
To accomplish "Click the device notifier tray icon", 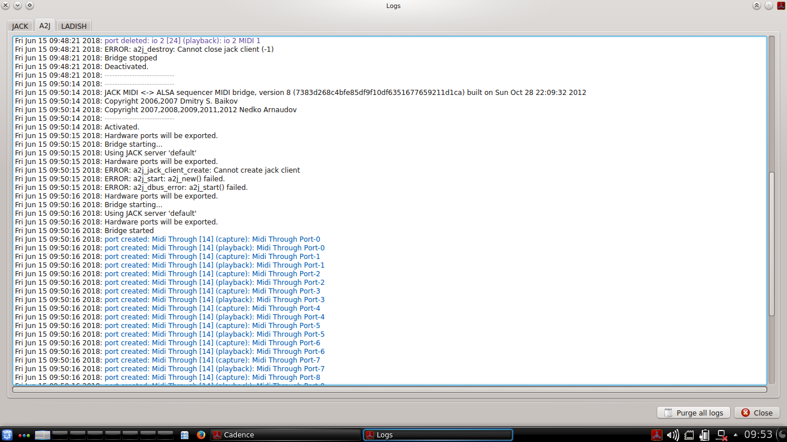I will point(689,435).
